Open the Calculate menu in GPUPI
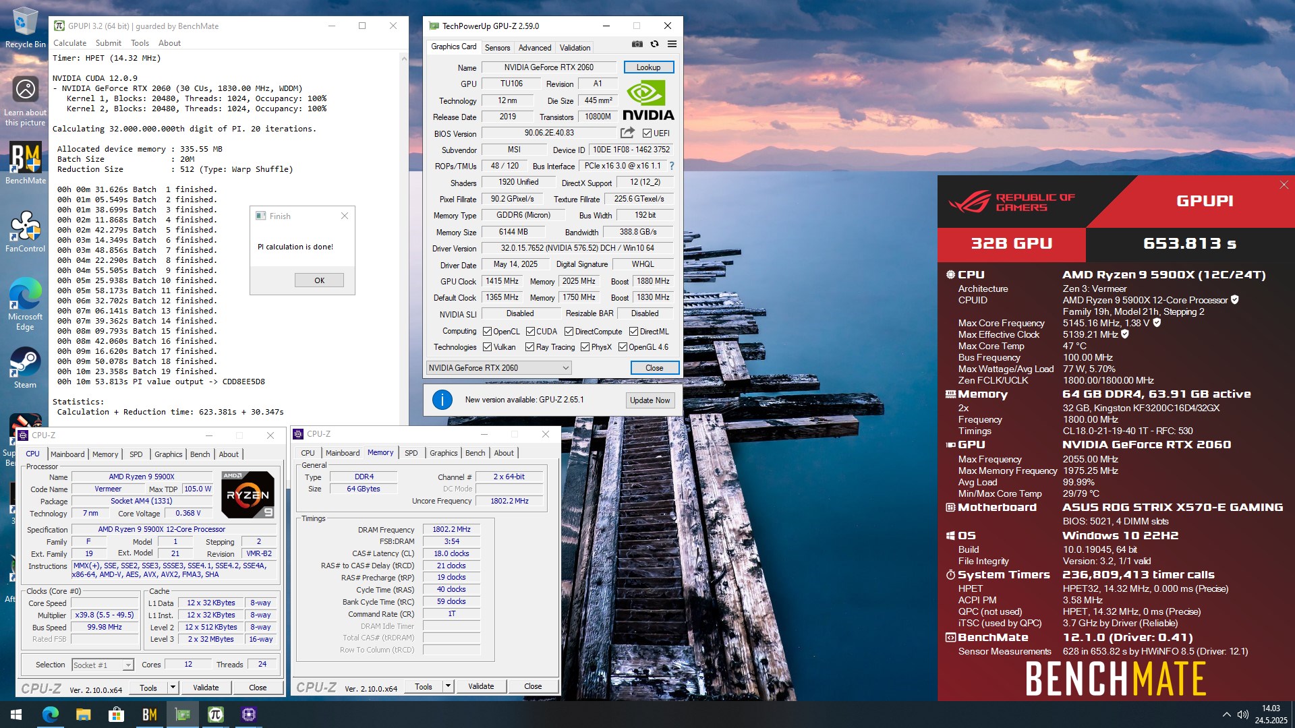The image size is (1295, 728). pos(70,42)
